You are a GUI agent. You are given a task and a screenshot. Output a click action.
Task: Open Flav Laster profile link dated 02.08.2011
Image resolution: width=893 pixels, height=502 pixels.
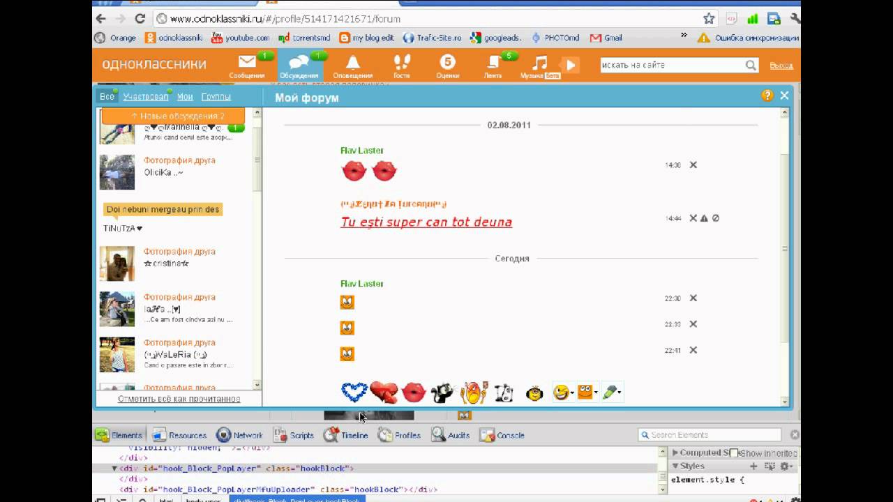tap(362, 151)
